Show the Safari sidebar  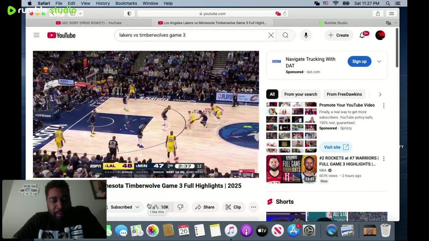tap(73, 13)
